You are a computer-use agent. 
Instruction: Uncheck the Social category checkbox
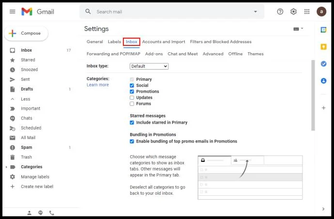[x=132, y=86]
